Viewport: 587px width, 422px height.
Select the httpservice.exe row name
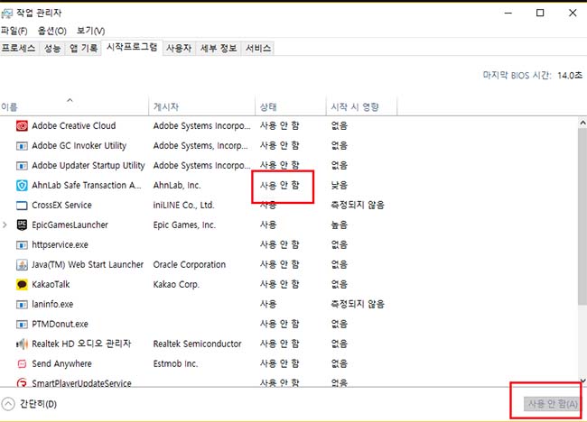[60, 245]
